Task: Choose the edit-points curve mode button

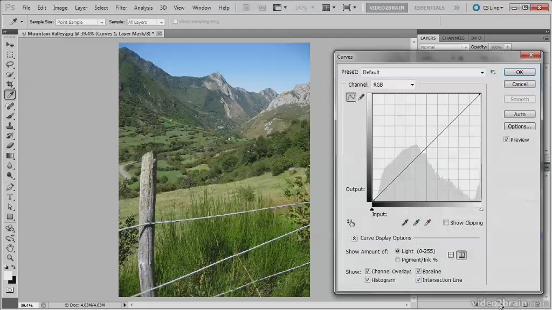Action: click(x=351, y=97)
